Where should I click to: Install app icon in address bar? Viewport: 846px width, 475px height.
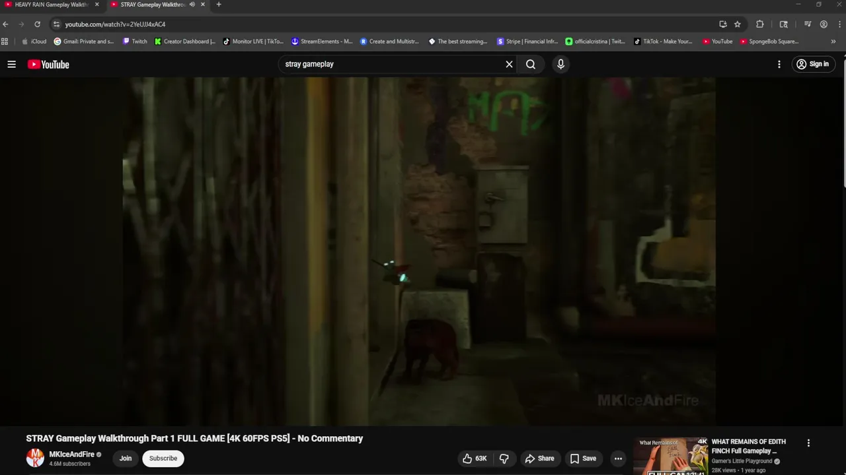(723, 24)
